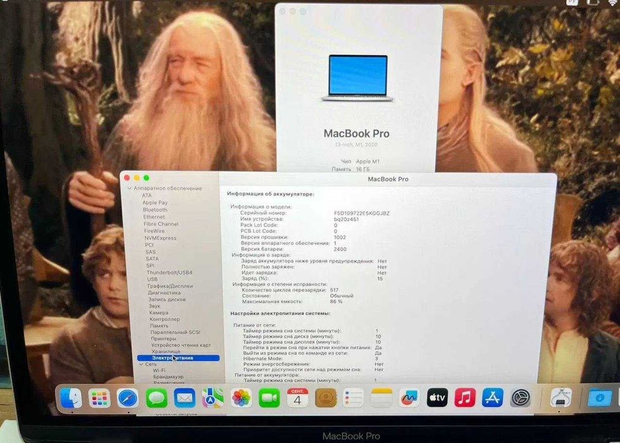Select Графика/Дисплеи in sidebar

tap(170, 285)
